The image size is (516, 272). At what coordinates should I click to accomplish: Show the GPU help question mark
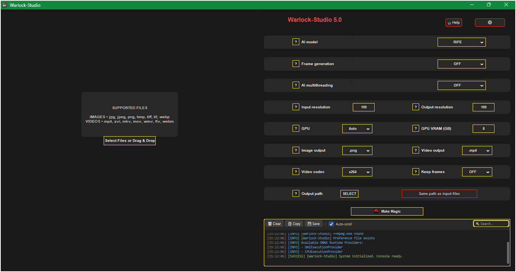pos(296,128)
